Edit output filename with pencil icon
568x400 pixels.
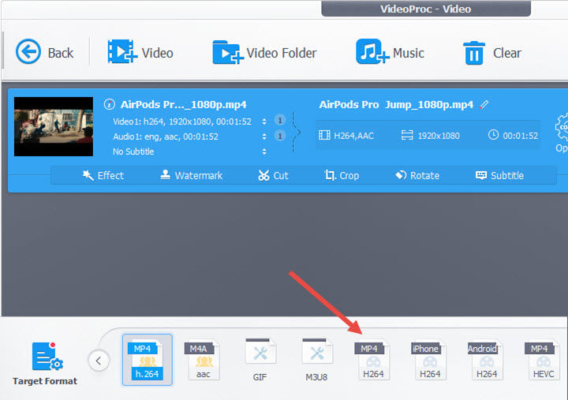(484, 105)
